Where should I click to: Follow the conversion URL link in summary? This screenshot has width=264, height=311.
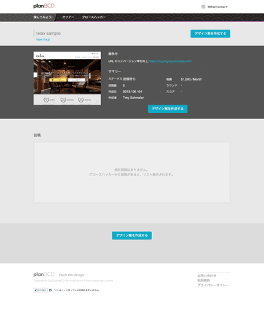pyautogui.click(x=170, y=61)
